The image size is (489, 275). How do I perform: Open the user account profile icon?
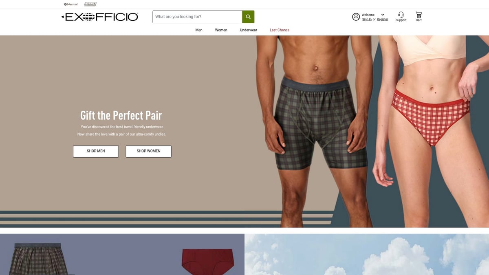356,17
